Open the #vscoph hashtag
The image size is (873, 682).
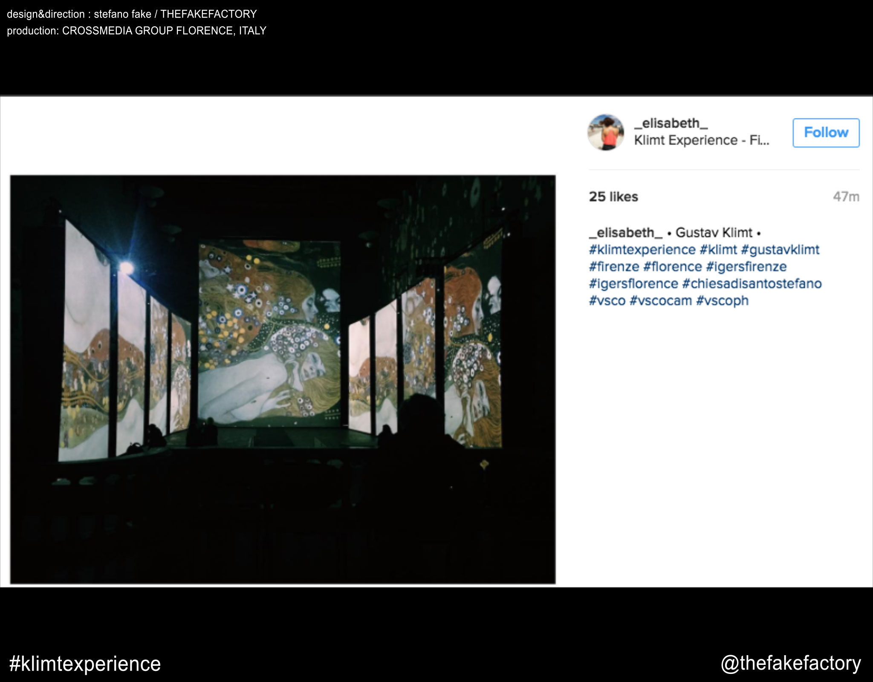point(723,301)
